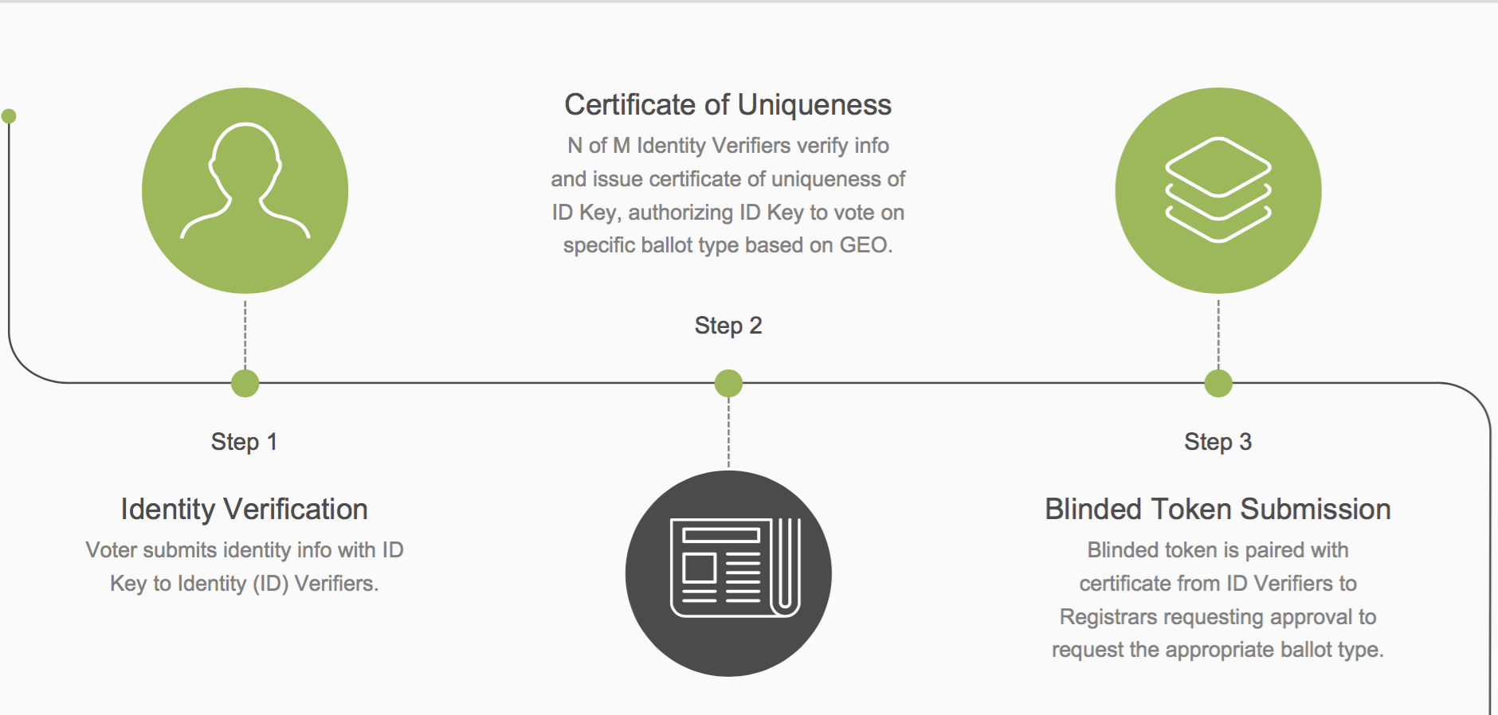Click the dark newspaper certificate icon
Image resolution: width=1498 pixels, height=715 pixels.
tap(728, 573)
